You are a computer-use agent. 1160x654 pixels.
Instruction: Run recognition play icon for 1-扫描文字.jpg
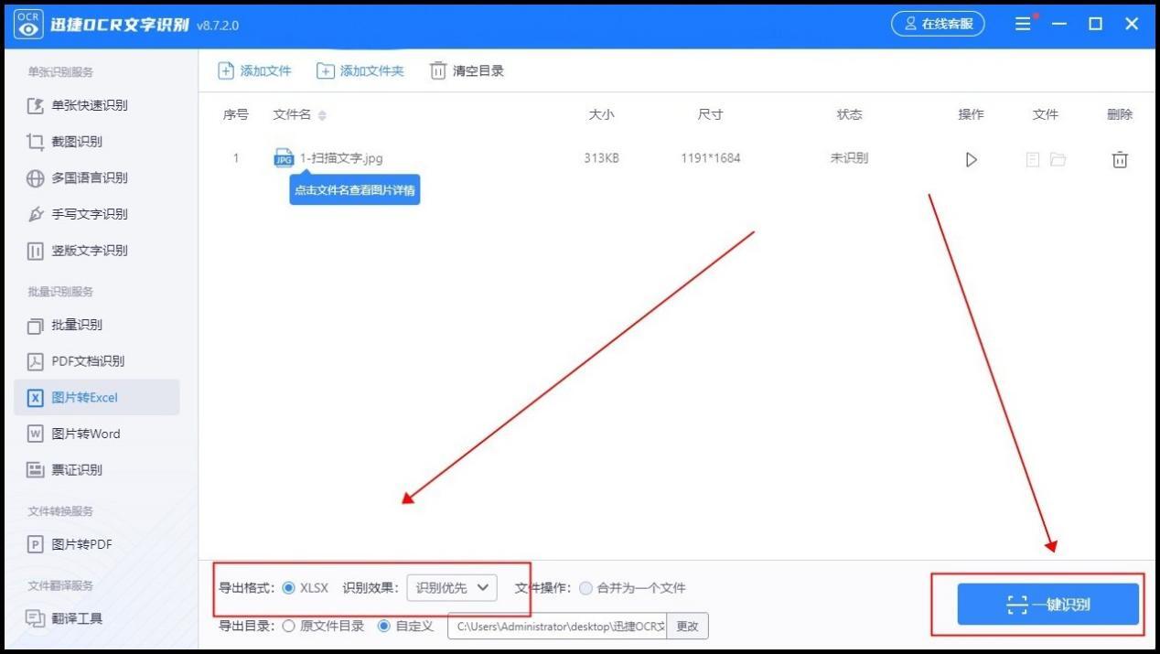tap(972, 159)
